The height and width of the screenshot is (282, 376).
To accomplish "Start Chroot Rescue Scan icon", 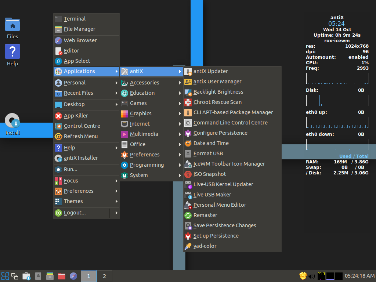I will coord(188,102).
